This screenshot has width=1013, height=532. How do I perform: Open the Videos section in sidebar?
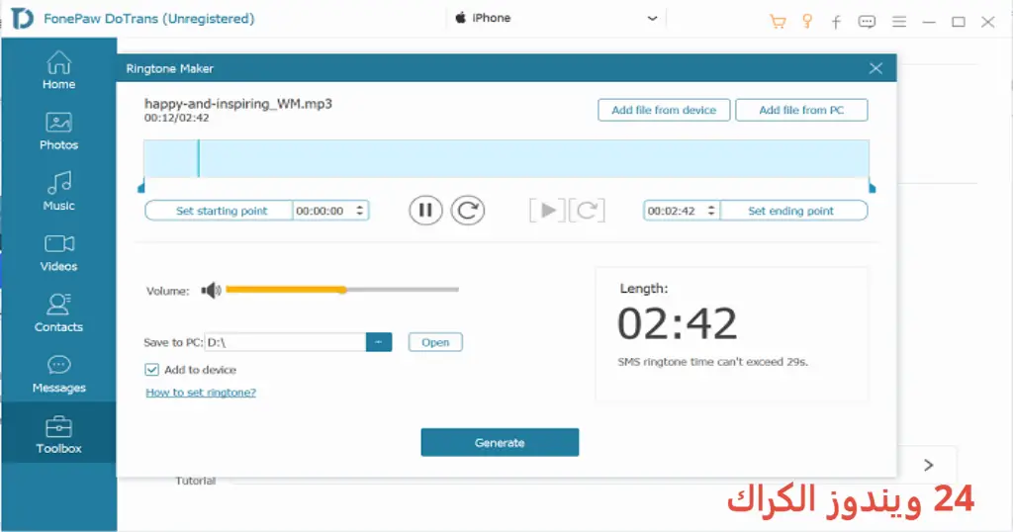click(58, 252)
